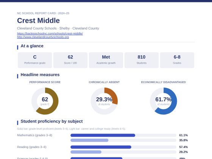Click the Performance Score donut chart
The image size is (212, 159).
45,101
